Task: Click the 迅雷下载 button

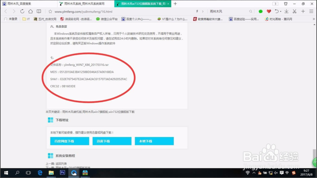Action: (x=112, y=141)
